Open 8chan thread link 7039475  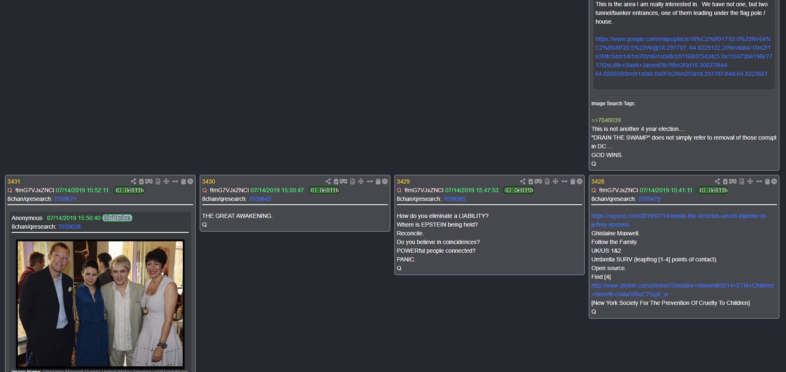(x=649, y=199)
